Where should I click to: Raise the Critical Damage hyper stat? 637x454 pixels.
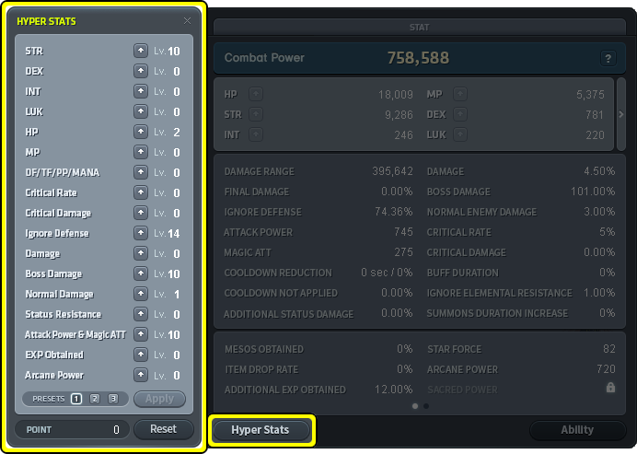[x=140, y=213]
